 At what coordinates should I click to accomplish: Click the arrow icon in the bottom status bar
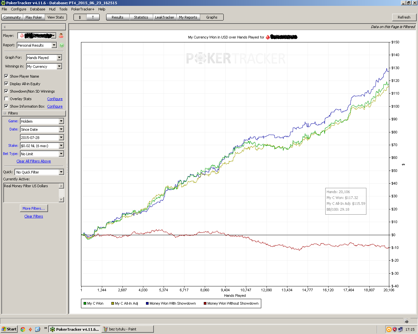406,321
